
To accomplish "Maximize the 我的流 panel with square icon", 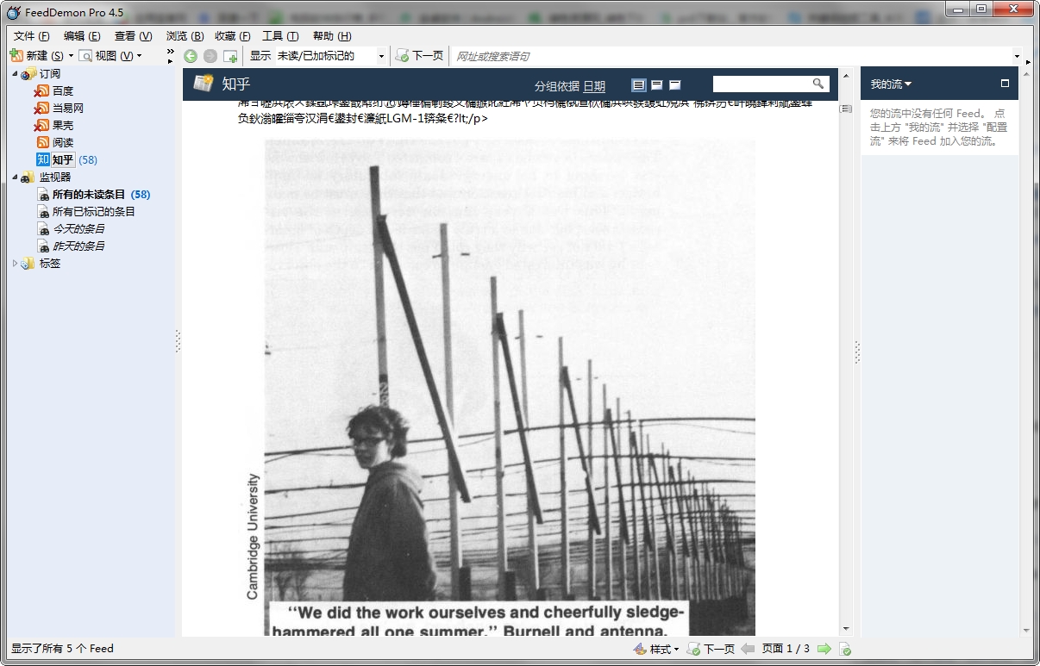I will click(x=1005, y=84).
